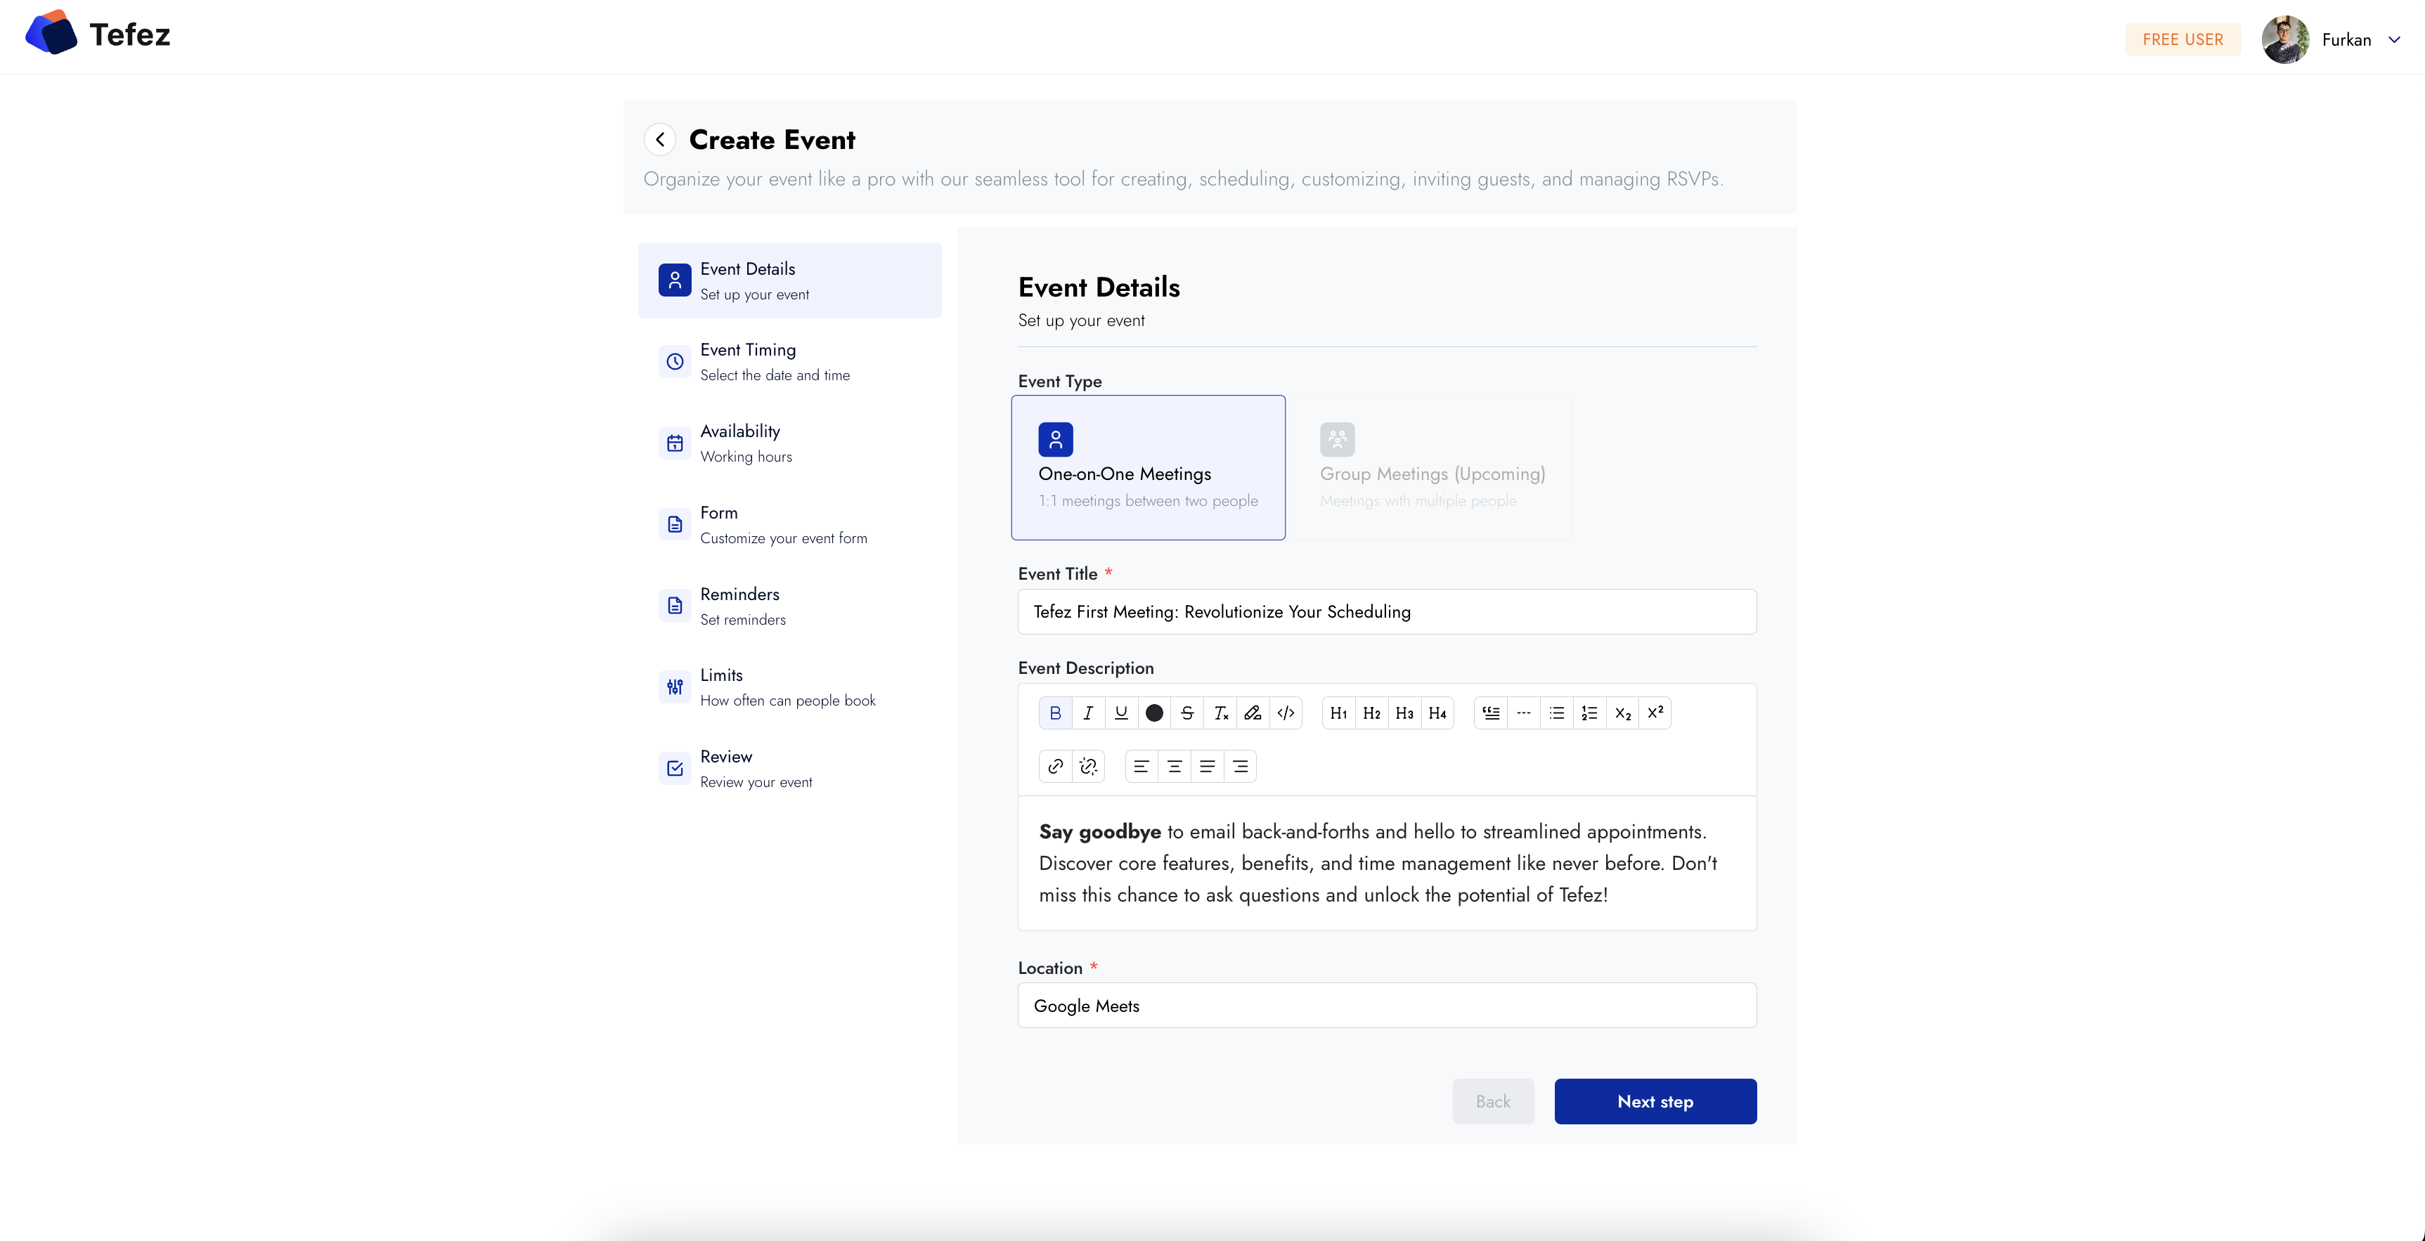2425x1241 pixels.
Task: Select One-on-One Meetings event type
Action: tap(1148, 467)
